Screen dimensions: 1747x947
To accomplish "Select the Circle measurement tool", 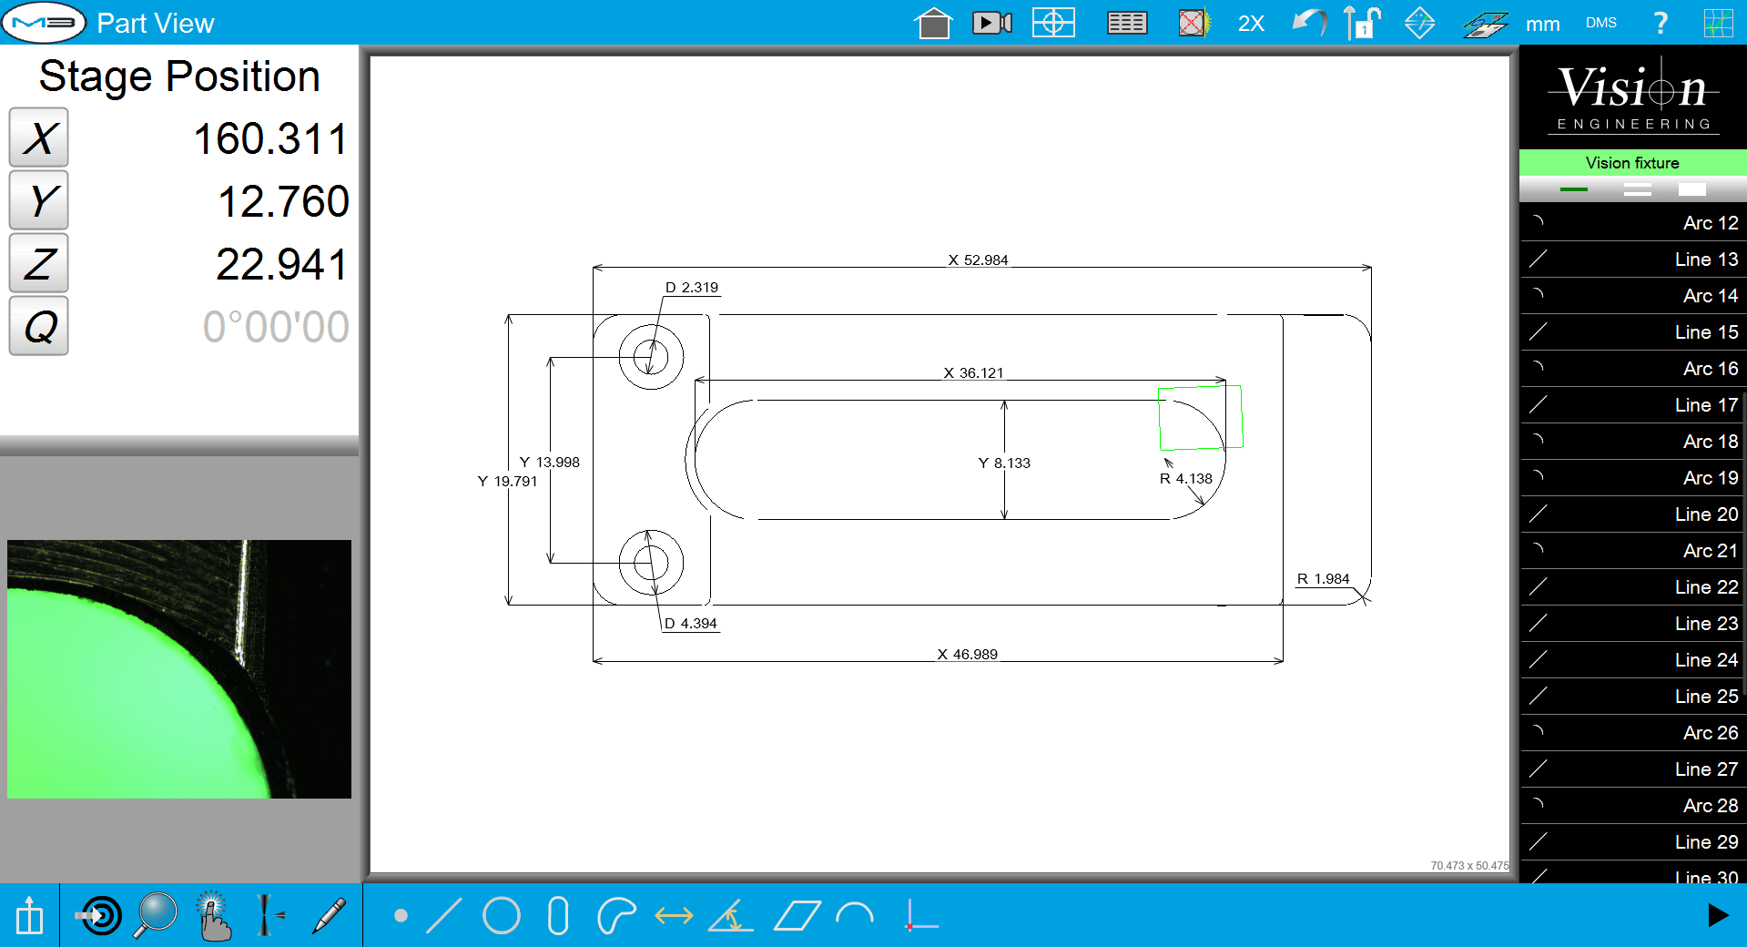I will [503, 917].
